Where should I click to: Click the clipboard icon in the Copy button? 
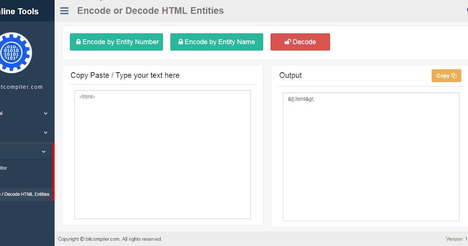coord(454,75)
